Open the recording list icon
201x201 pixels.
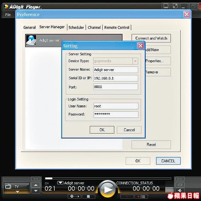click(x=141, y=196)
